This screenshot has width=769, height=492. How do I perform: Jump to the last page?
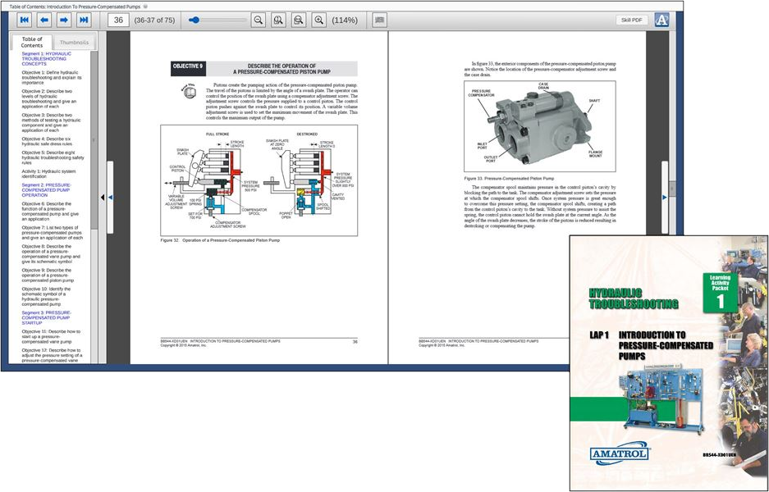point(84,20)
